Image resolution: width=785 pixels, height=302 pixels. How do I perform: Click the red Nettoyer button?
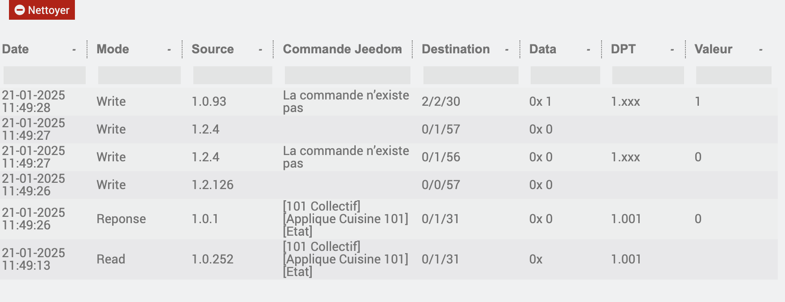pos(42,10)
